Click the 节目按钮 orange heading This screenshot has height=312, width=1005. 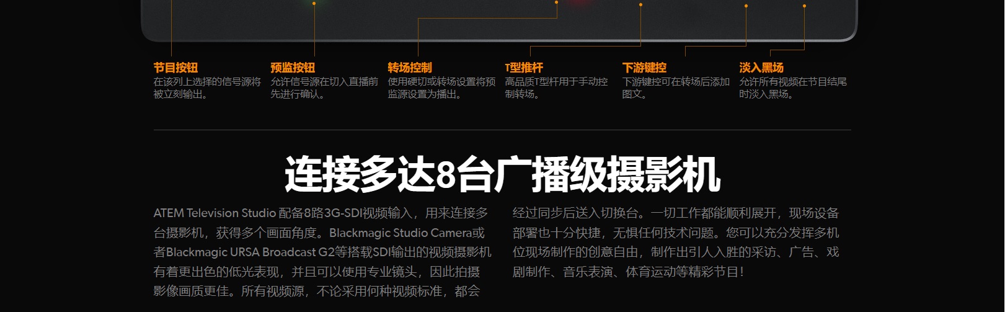(175, 68)
